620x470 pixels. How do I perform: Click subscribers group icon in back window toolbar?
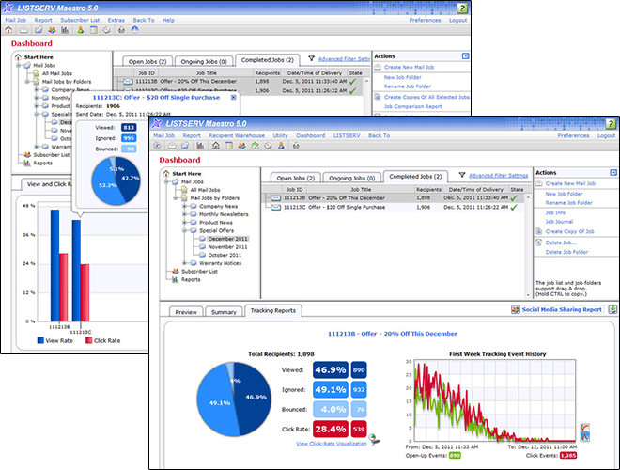[52, 30]
